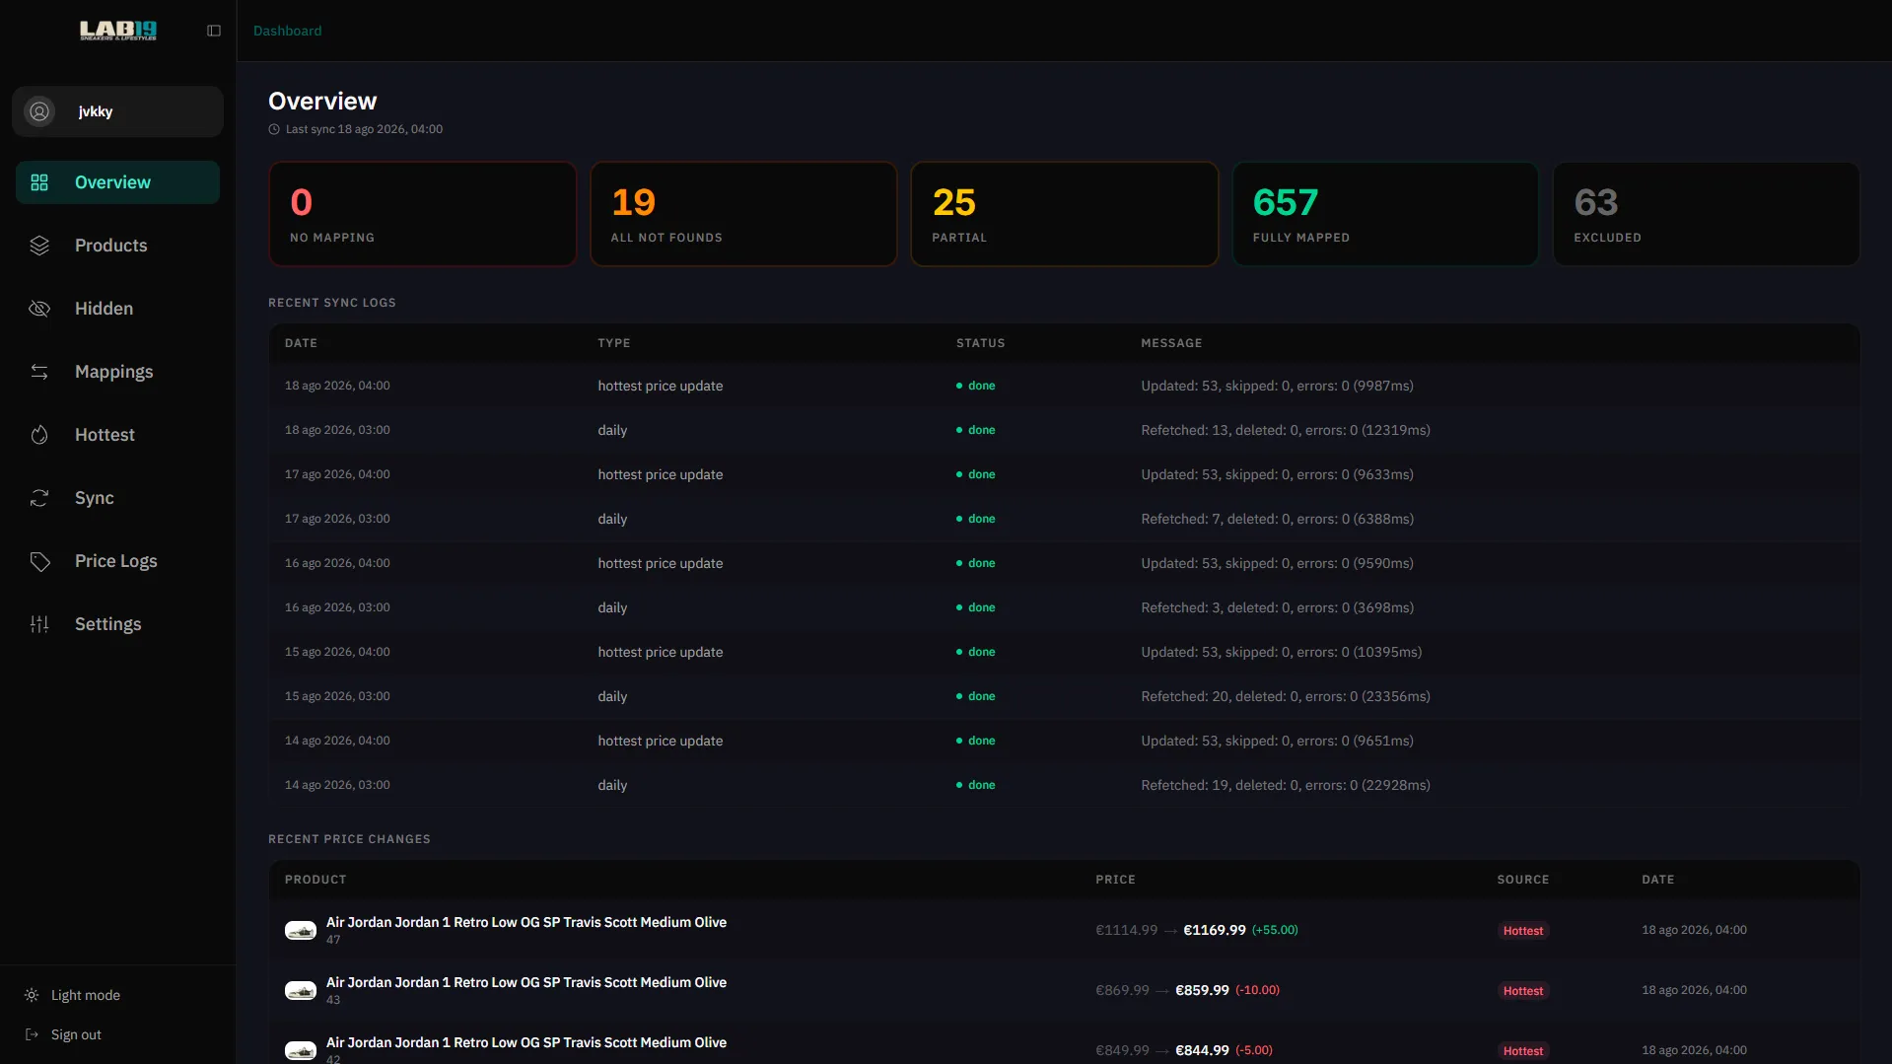Click the Message column header
The image size is (1892, 1064).
click(x=1171, y=343)
